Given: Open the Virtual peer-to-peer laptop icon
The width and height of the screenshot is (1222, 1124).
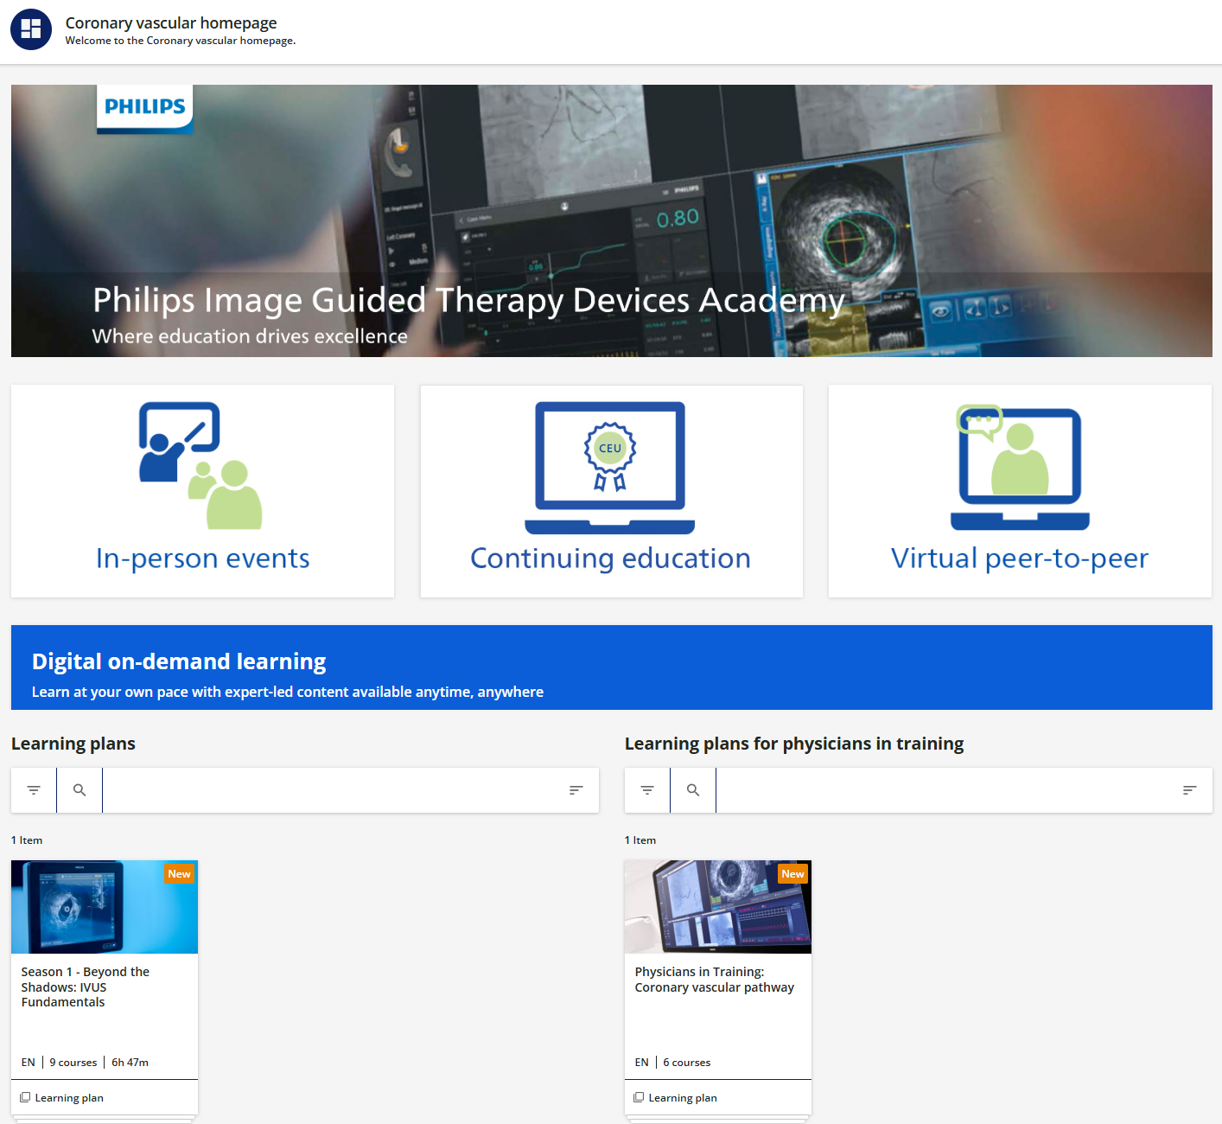Looking at the screenshot, I should point(1020,467).
